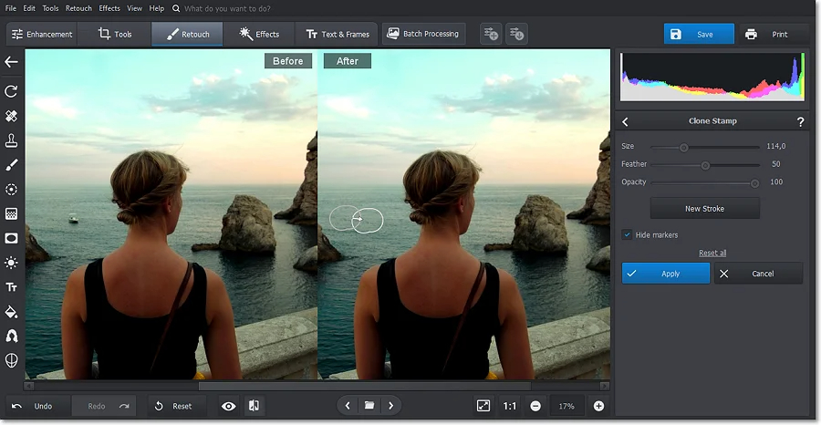Image resolution: width=821 pixels, height=425 pixels.
Task: Toggle the eye preview original icon
Action: (x=229, y=406)
